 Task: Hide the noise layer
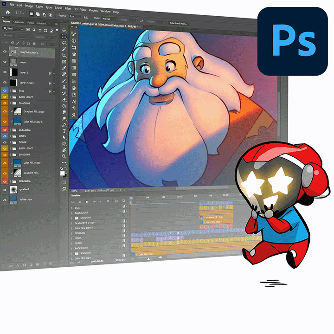(x=5, y=62)
